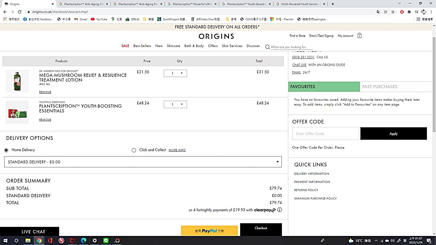Open the notification center icon
Image resolution: width=436 pixels, height=245 pixels.
[x=429, y=240]
